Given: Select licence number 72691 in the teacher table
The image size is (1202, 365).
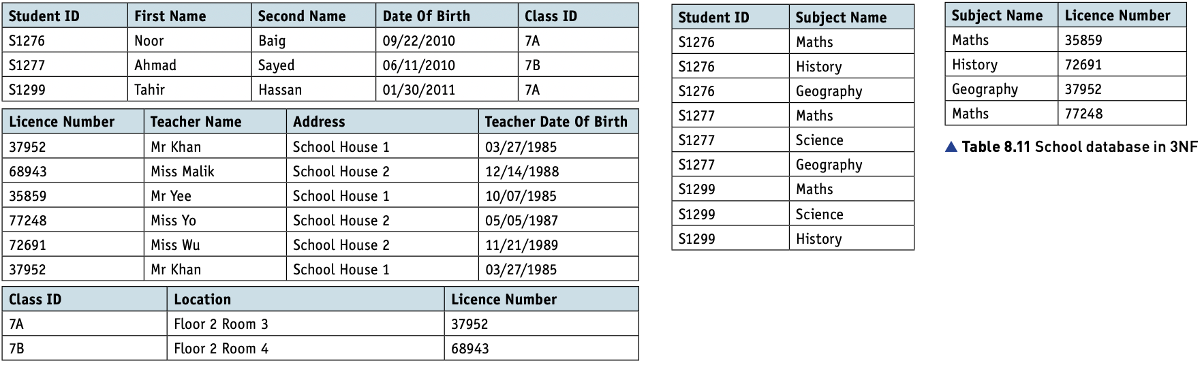Looking at the screenshot, I should [74, 244].
